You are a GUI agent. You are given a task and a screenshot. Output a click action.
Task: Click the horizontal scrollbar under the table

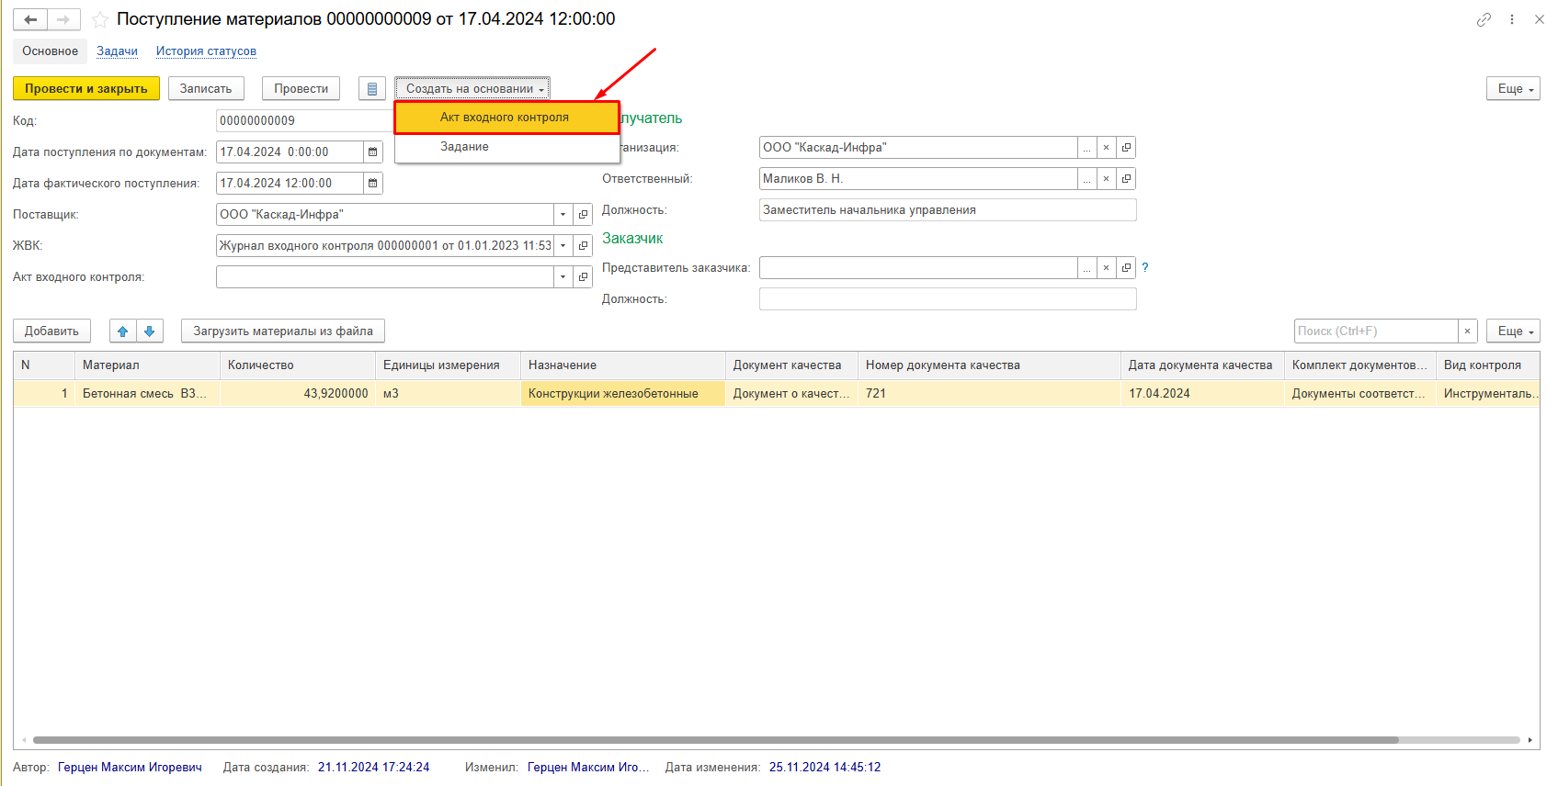[x=715, y=740]
